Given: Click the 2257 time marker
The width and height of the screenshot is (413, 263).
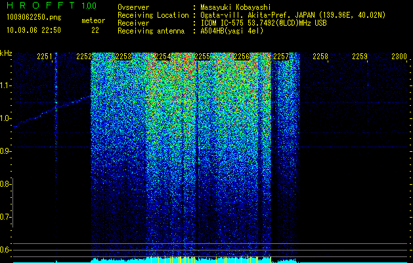Looking at the screenshot, I should (x=281, y=57).
